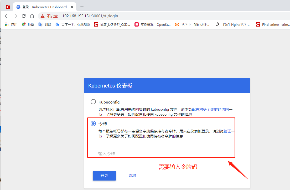
Task: Open the 翻译 translate bookmark
Action: [45, 24]
